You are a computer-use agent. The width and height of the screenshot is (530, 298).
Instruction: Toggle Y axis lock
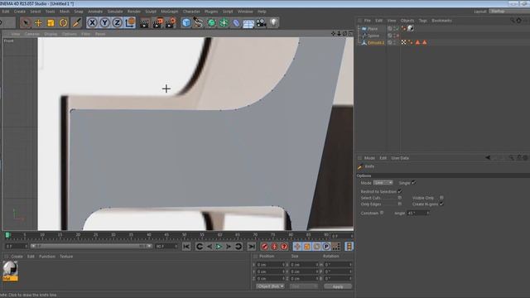[104, 22]
